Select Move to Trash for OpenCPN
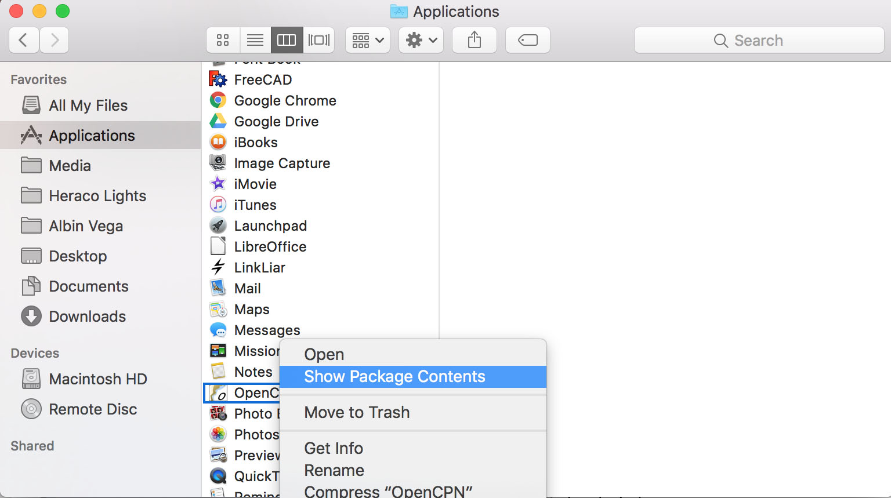This screenshot has width=891, height=498. click(357, 412)
